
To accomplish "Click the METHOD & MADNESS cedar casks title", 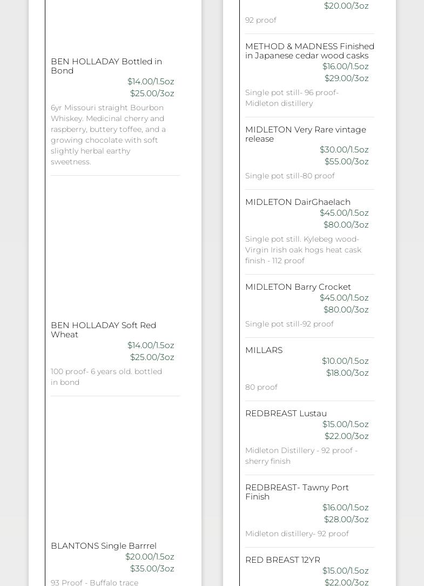I will 309,51.
